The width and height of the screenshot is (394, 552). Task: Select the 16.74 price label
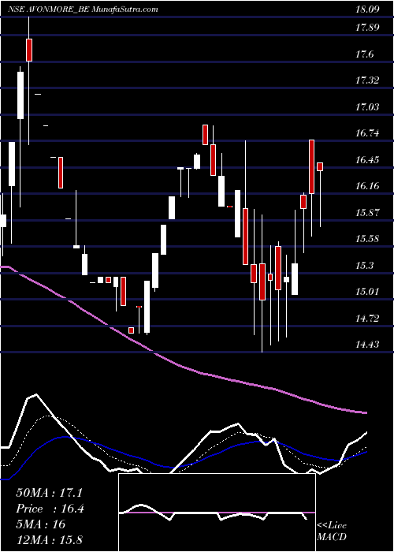367,133
